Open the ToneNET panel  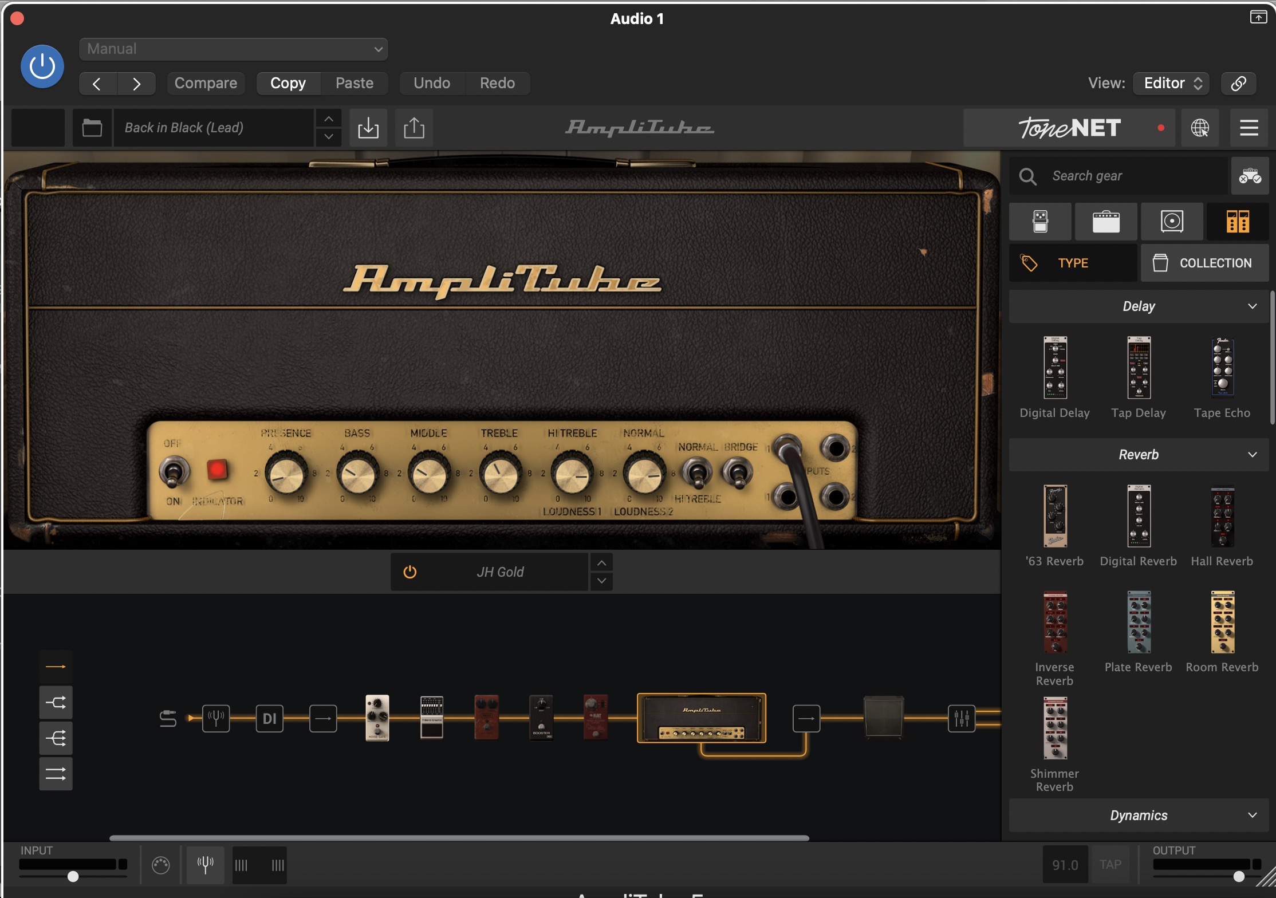1069,128
